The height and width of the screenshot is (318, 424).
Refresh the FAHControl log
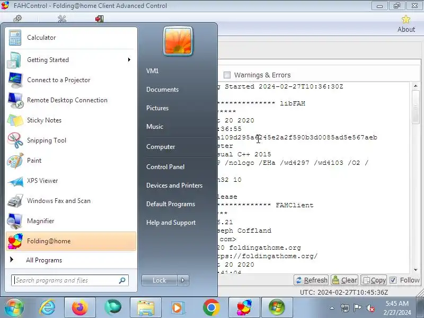pos(311,280)
